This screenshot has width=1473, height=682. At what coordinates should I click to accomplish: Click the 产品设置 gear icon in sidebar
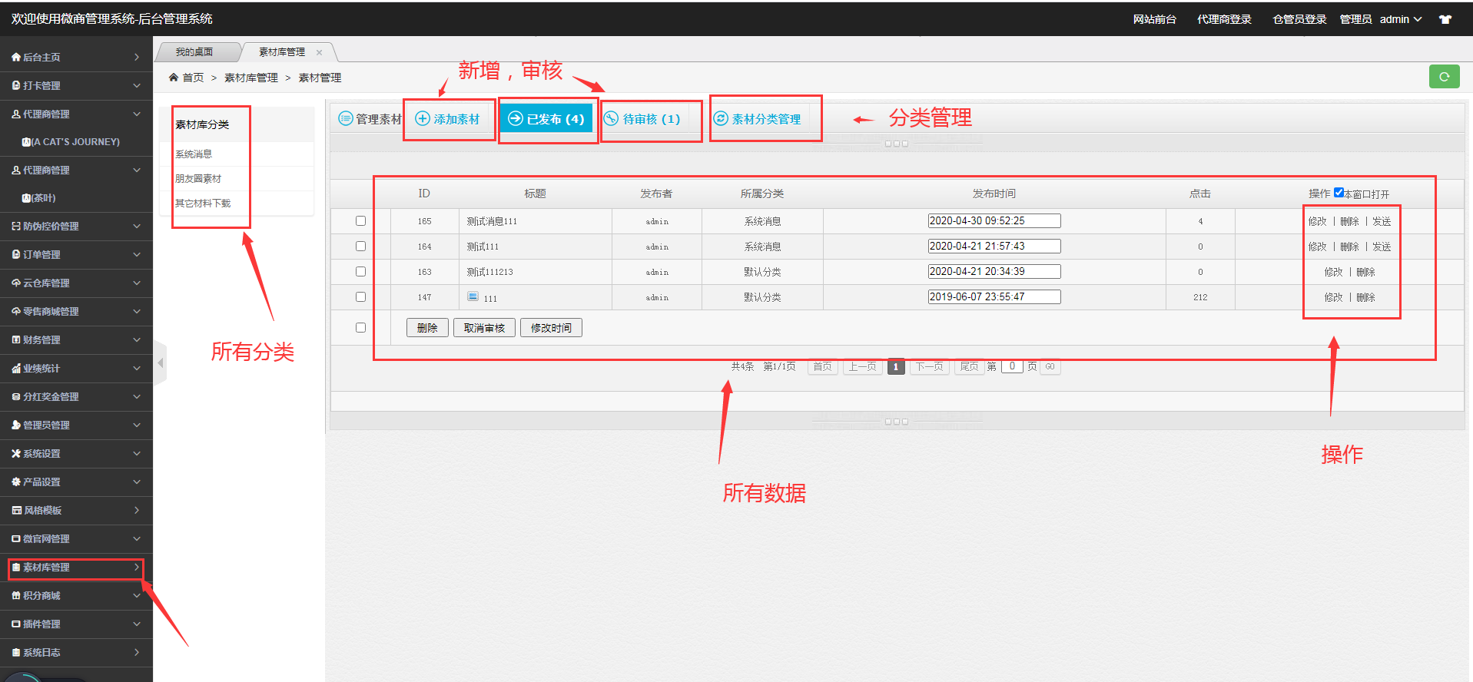[x=16, y=482]
